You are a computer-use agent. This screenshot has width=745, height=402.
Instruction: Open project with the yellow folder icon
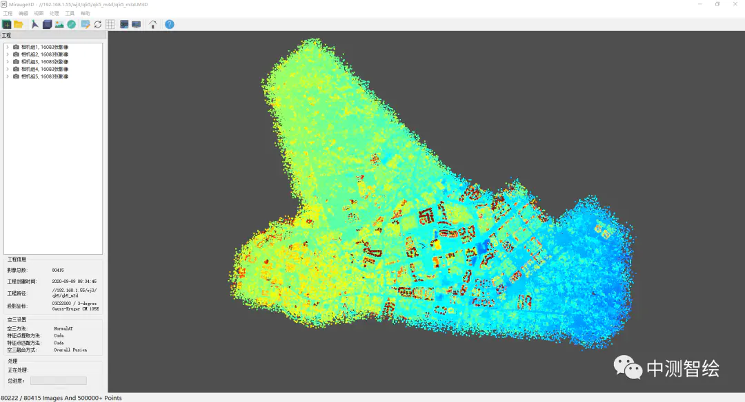point(19,24)
